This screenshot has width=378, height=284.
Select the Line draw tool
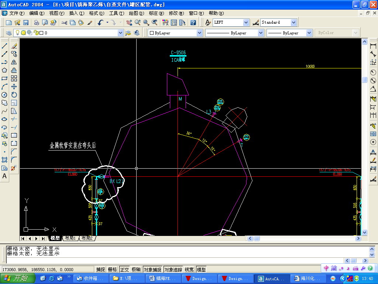click(4, 46)
